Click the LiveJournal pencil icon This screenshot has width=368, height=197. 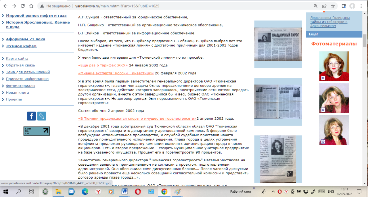(x=42, y=116)
